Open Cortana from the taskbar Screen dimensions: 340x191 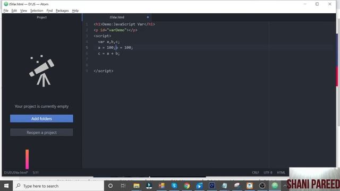pos(110,186)
